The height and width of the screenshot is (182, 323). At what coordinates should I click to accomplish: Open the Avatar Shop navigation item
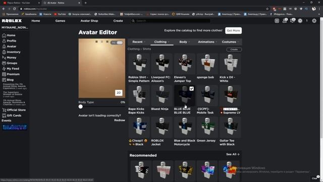pyautogui.click(x=89, y=21)
